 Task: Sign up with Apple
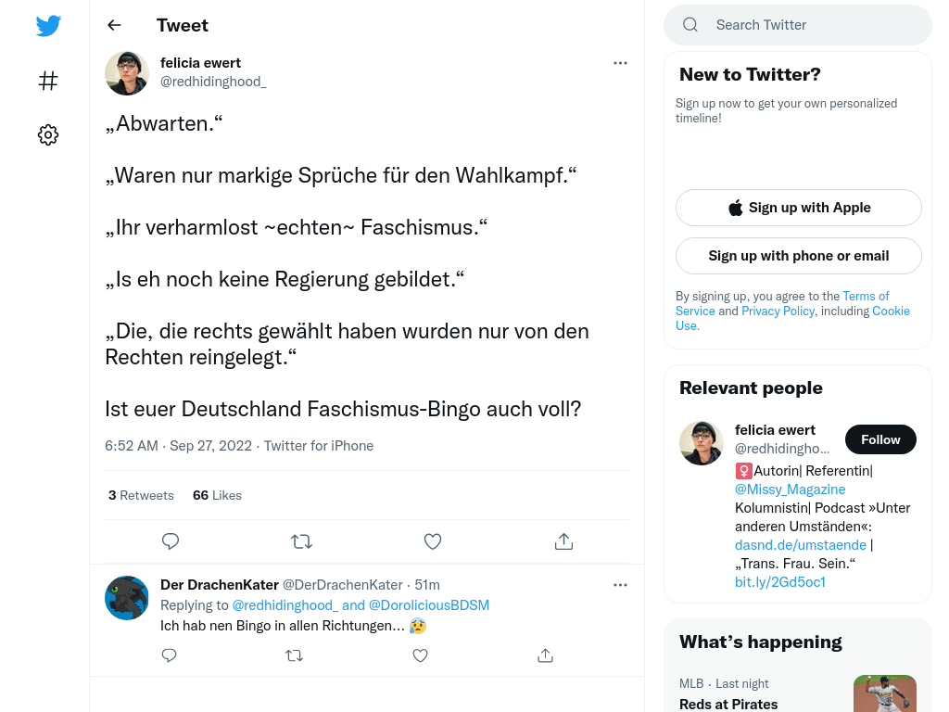click(x=799, y=208)
